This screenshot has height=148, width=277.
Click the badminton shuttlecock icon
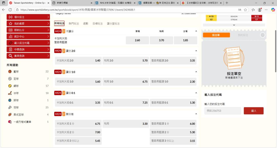coord(10,107)
